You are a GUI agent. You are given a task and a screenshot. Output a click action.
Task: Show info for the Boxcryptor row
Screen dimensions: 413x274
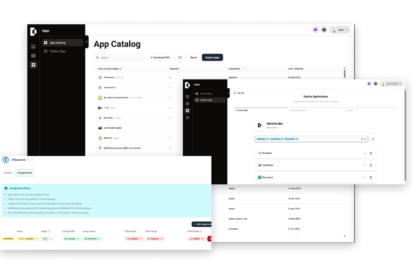coord(365,177)
